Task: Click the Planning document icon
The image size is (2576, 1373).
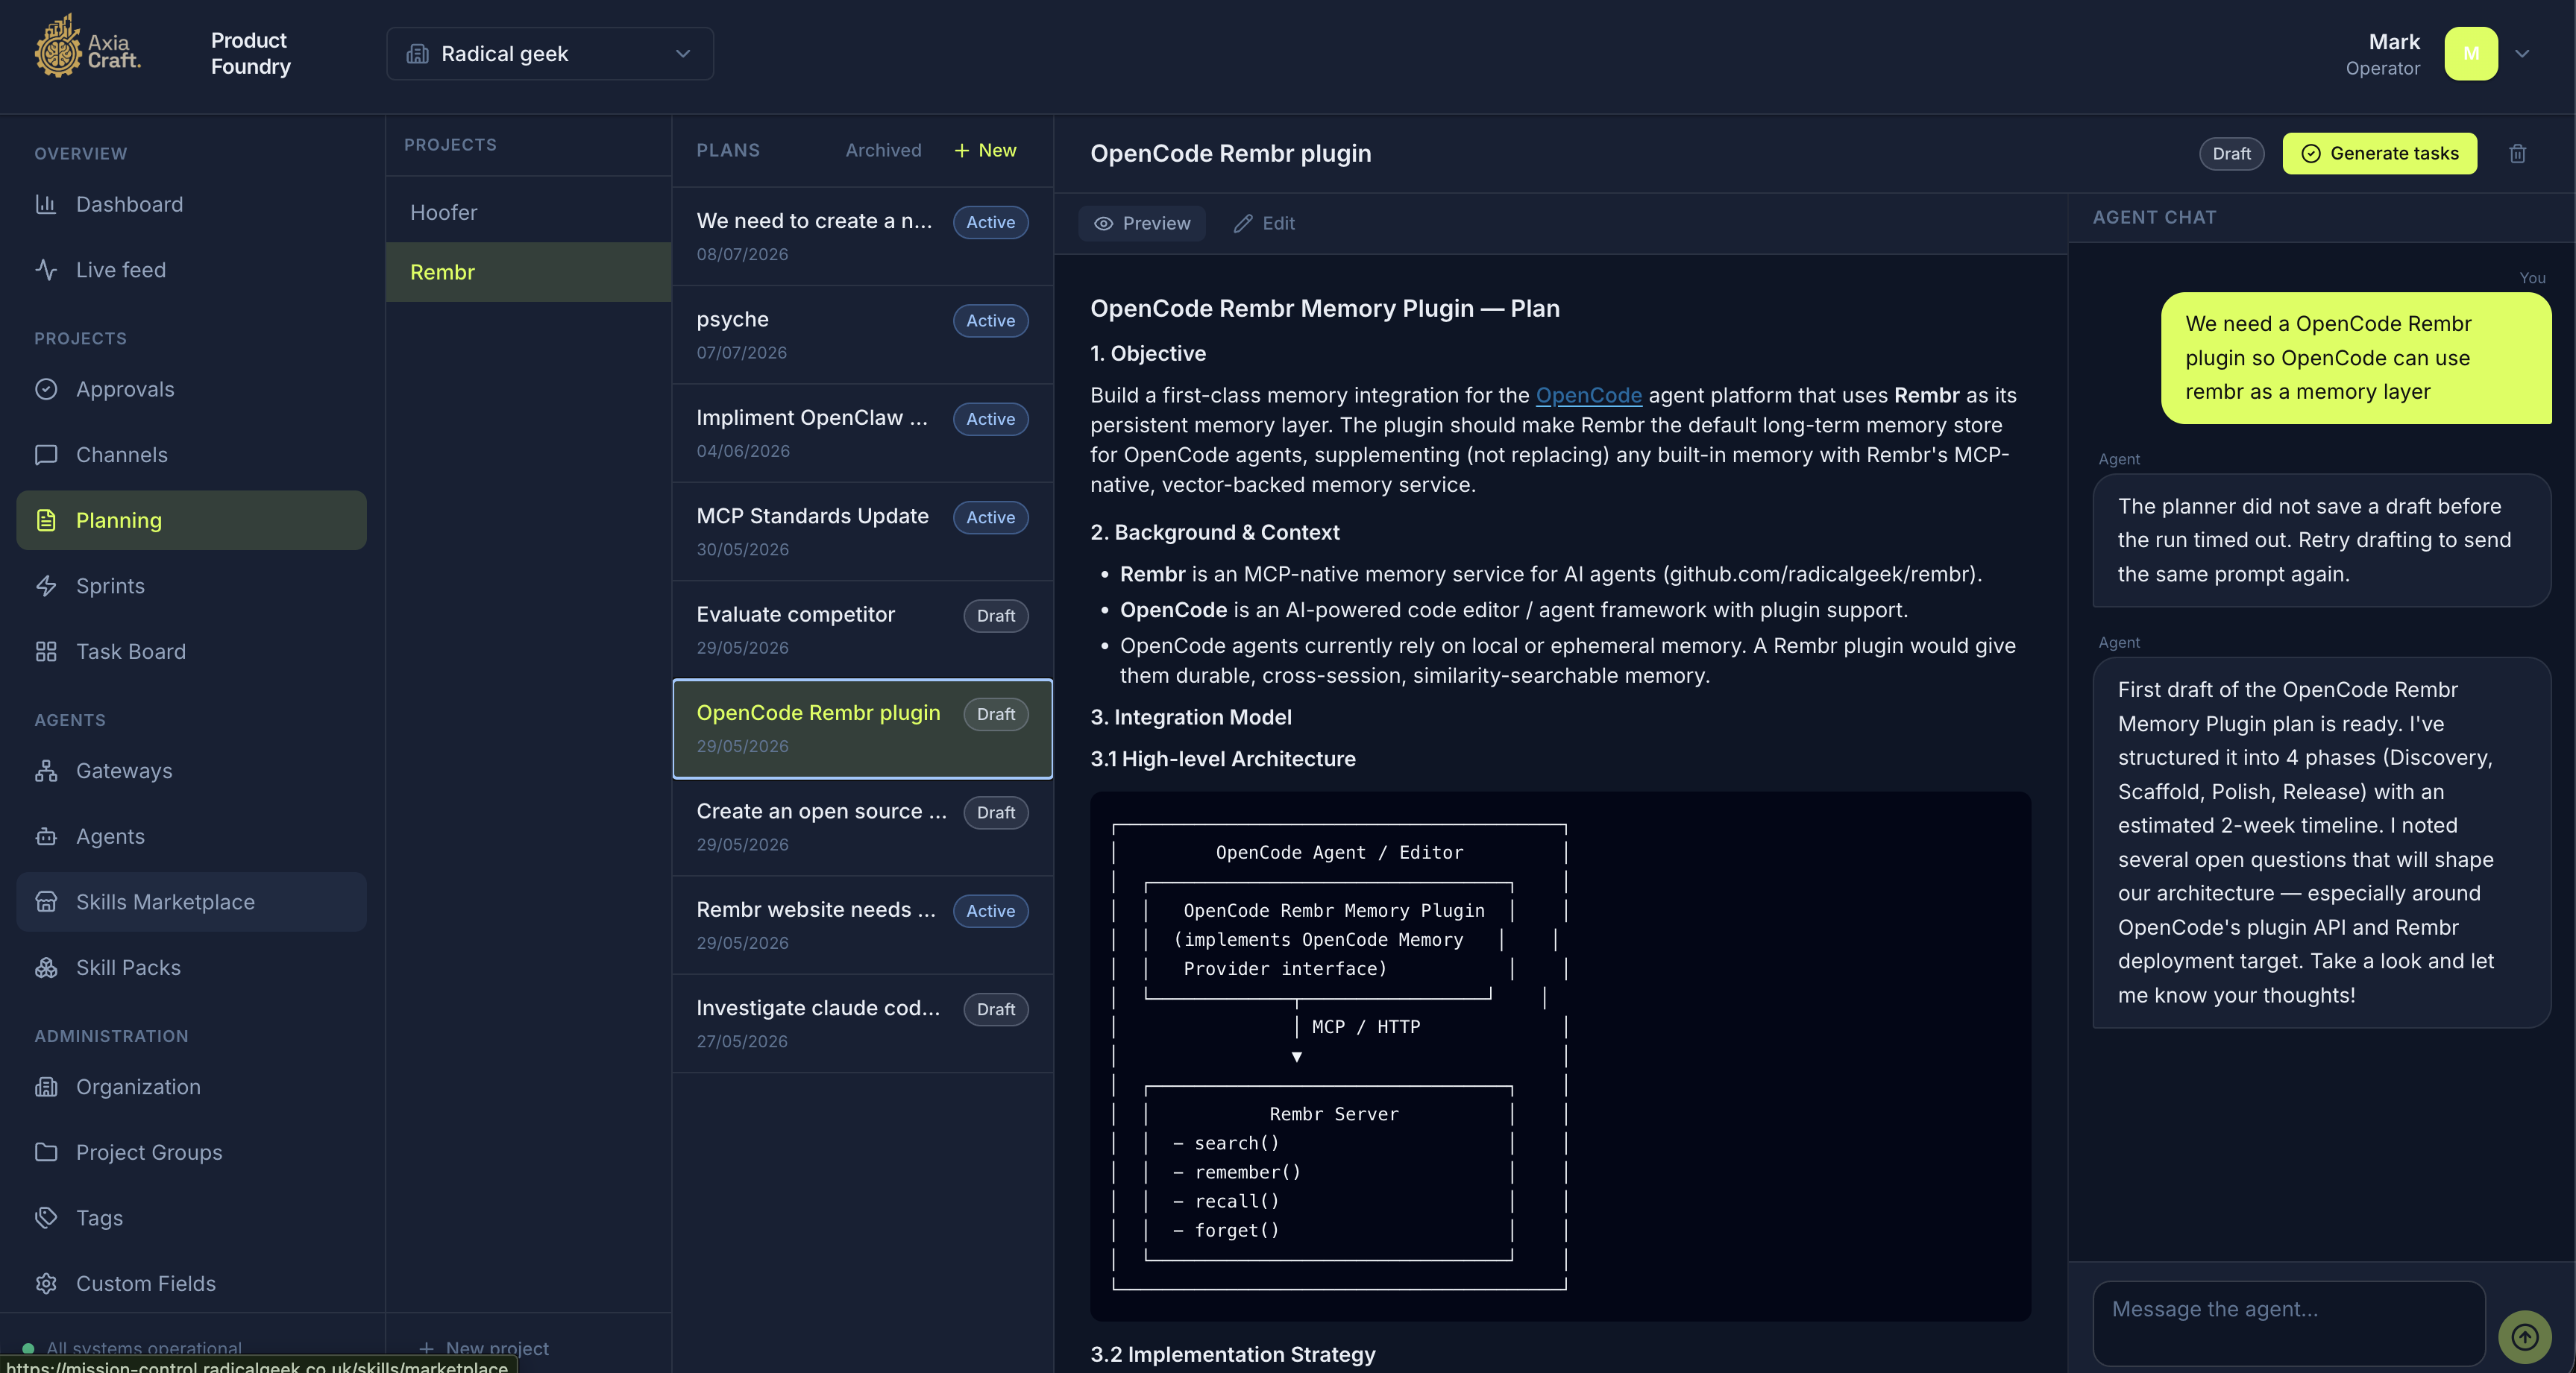Action: click(x=46, y=520)
